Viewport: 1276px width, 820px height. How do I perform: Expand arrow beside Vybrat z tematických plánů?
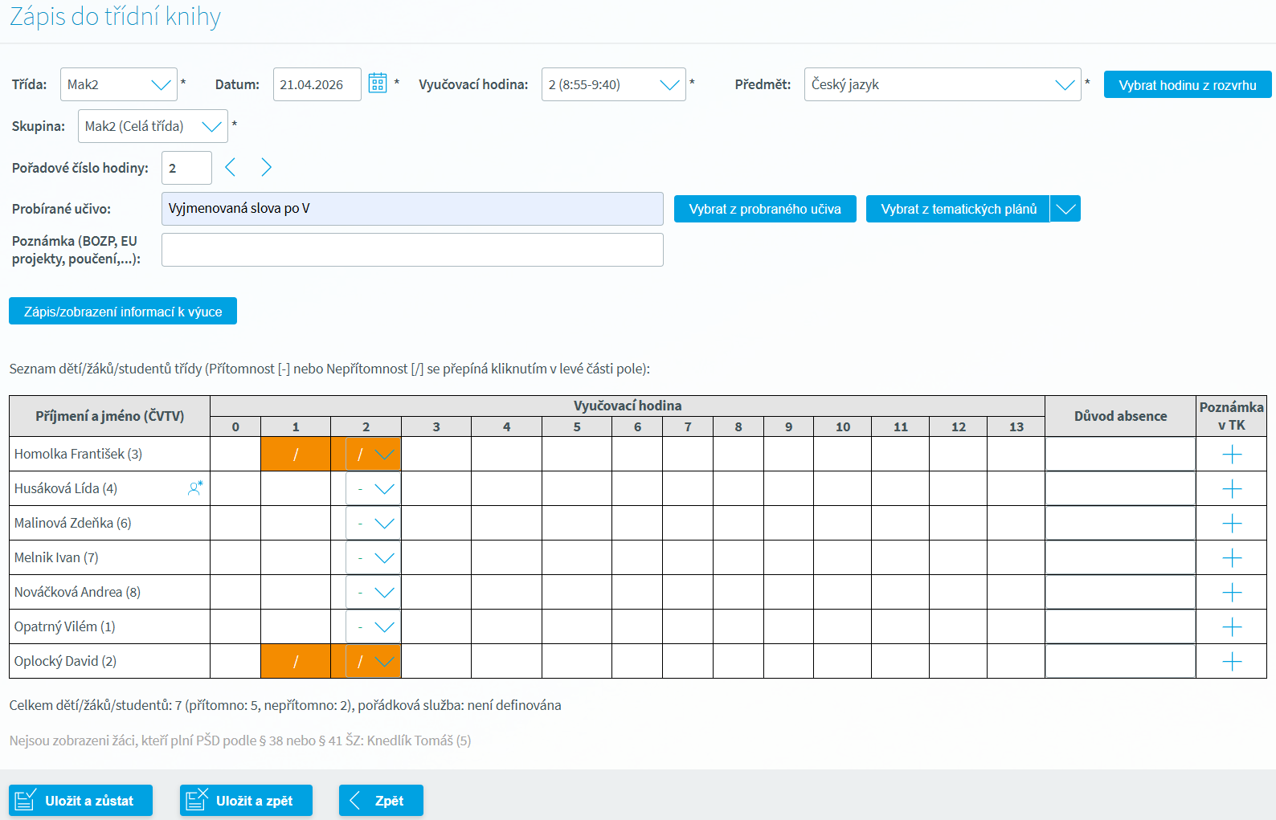pyautogui.click(x=1065, y=209)
